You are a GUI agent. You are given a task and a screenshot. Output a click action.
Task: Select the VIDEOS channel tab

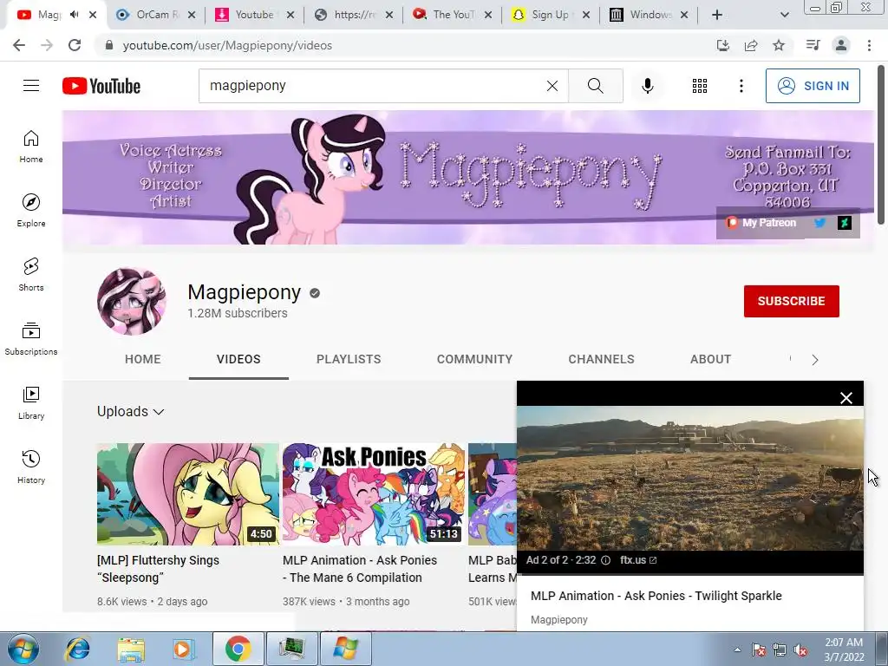[238, 359]
